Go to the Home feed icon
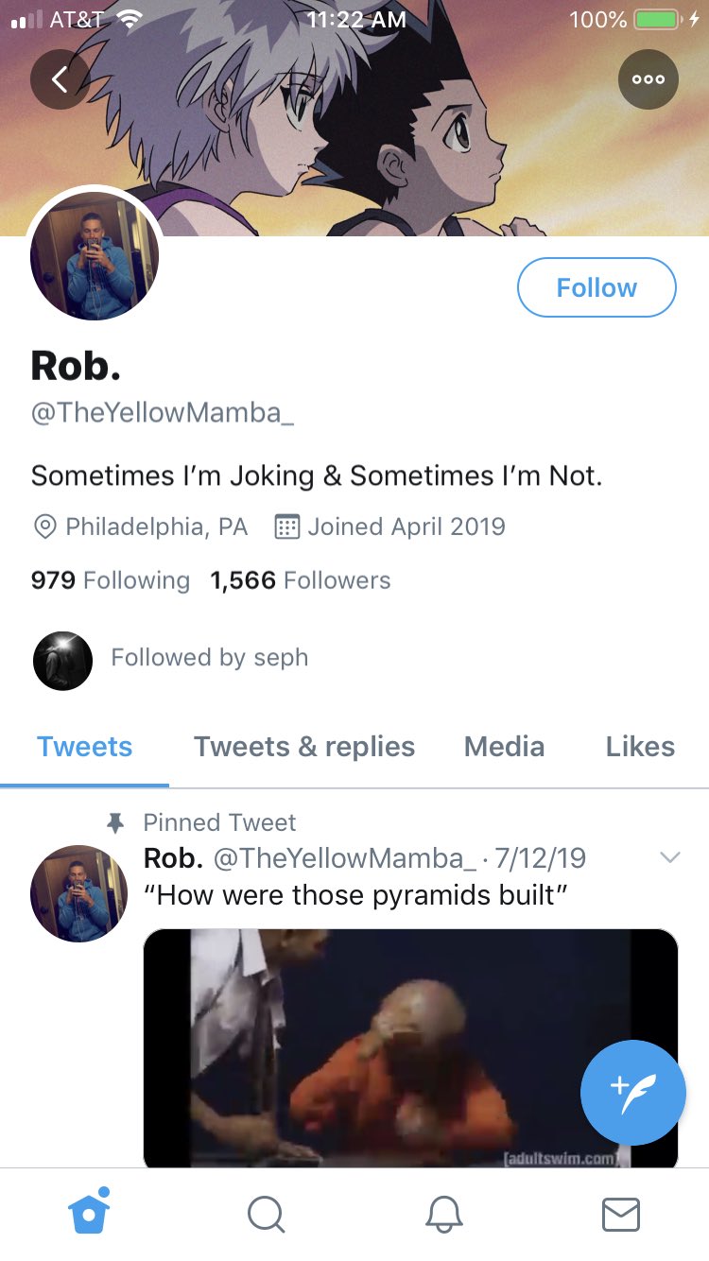The image size is (709, 1261). point(90,1213)
